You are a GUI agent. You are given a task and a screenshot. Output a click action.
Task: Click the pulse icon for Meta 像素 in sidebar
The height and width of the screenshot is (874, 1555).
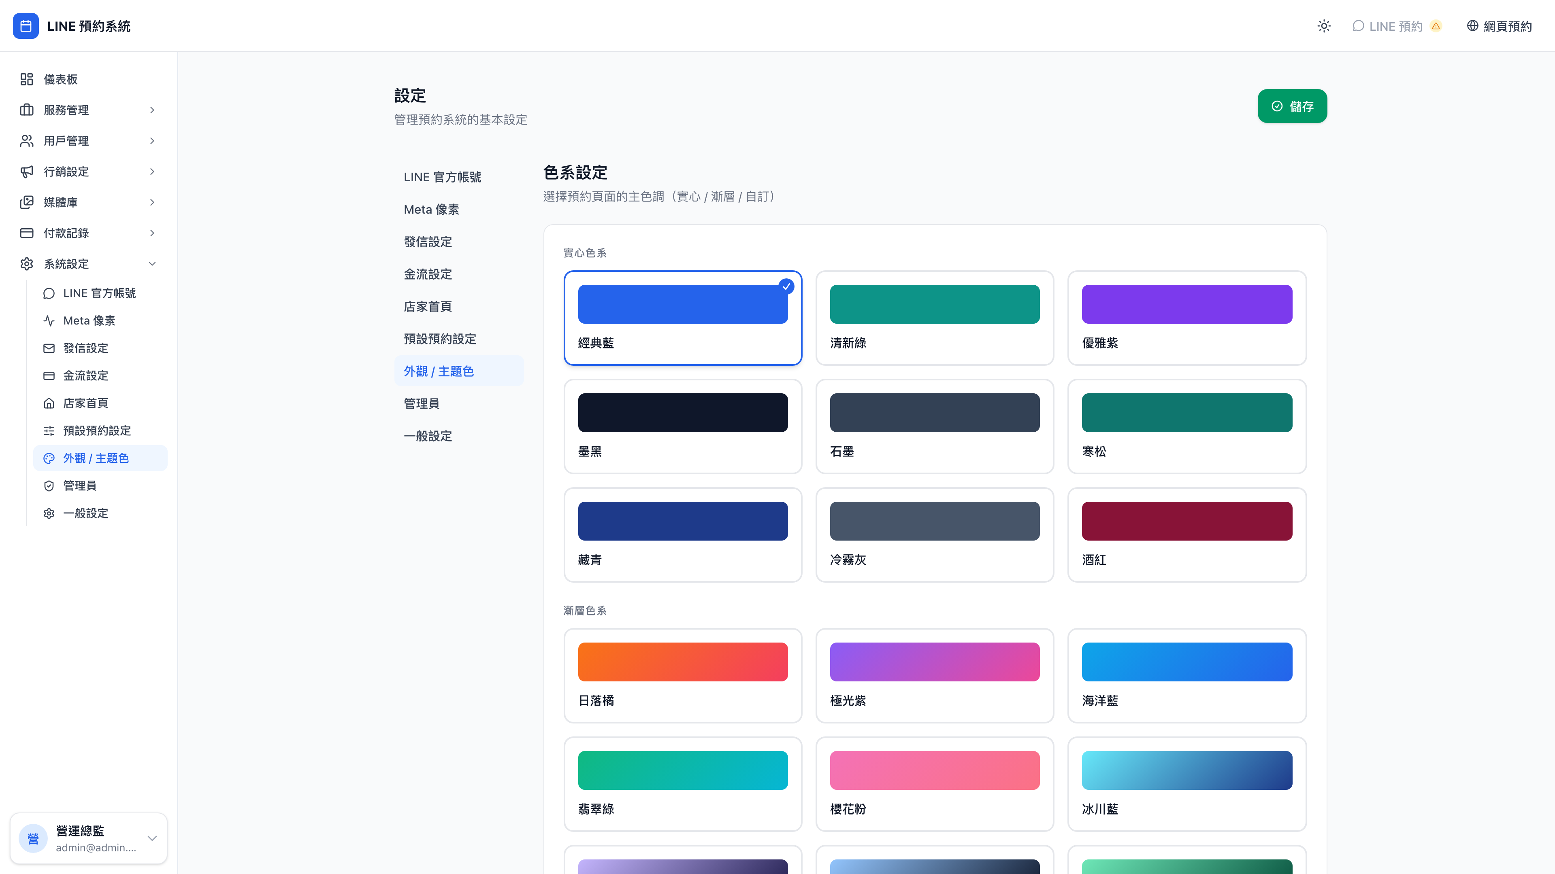(49, 321)
